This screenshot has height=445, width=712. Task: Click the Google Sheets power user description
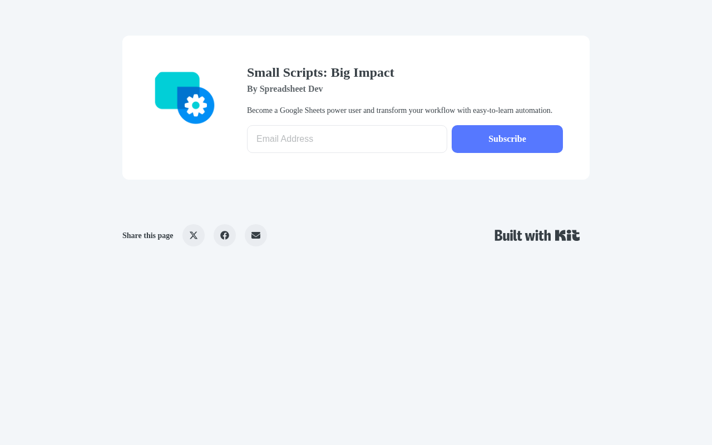[x=399, y=111]
